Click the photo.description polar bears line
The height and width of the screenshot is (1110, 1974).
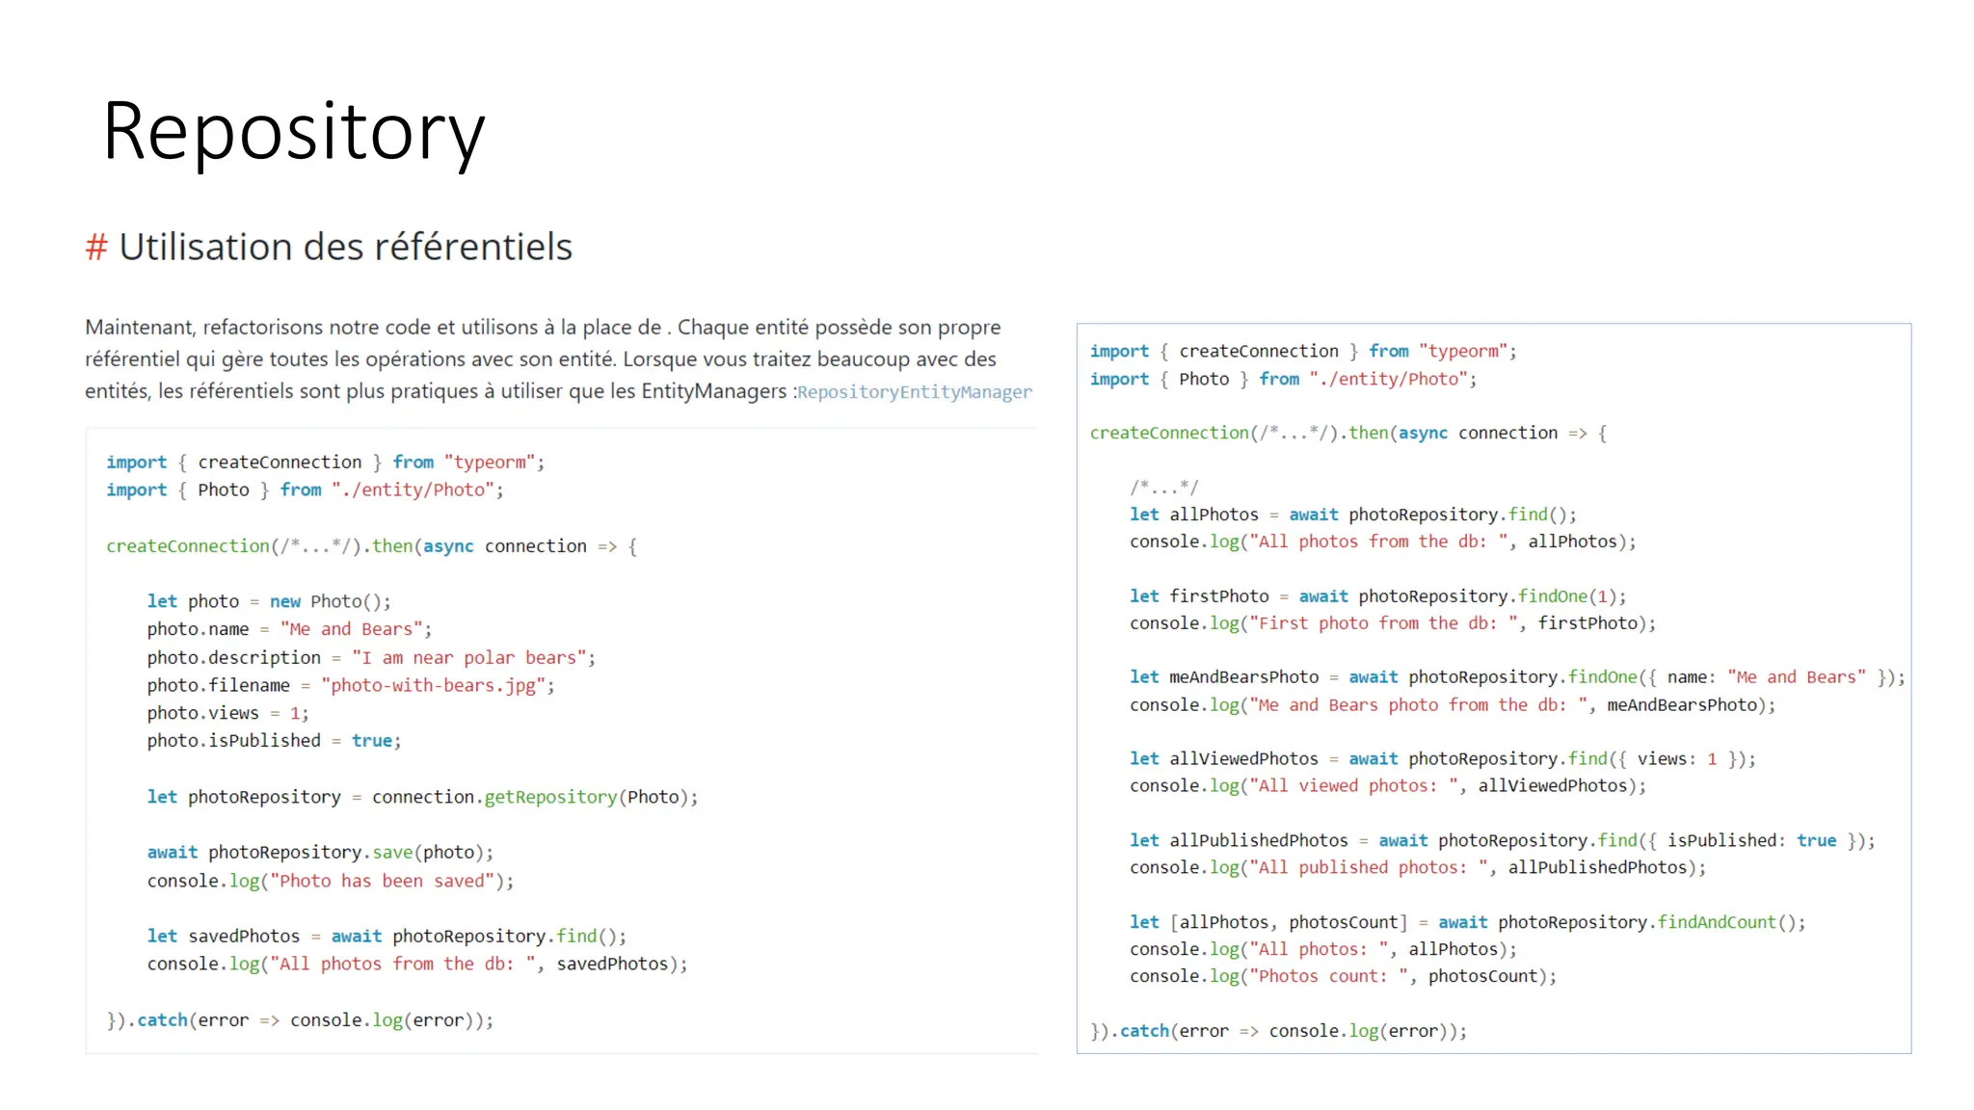click(371, 658)
